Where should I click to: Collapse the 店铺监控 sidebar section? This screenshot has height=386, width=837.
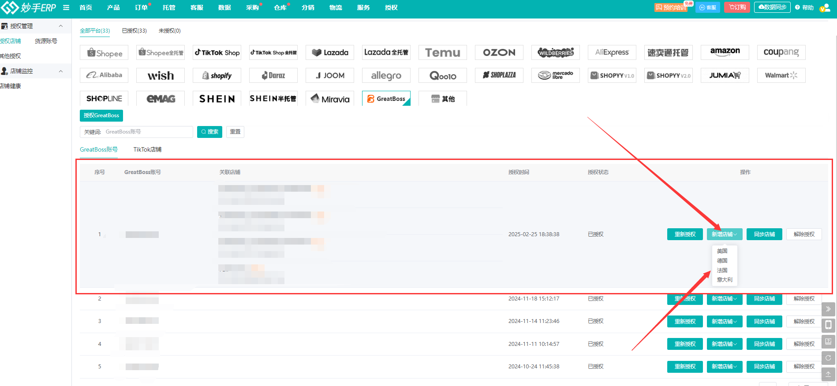[x=61, y=71]
